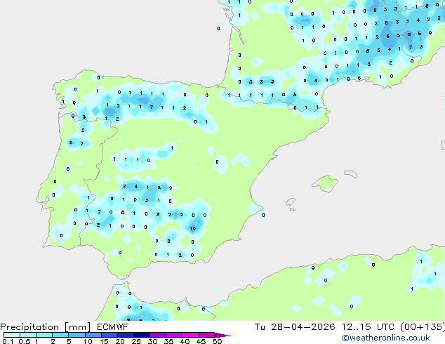Click the '25' legend scale number
Screen dimensions: 445x344
tap(136, 341)
